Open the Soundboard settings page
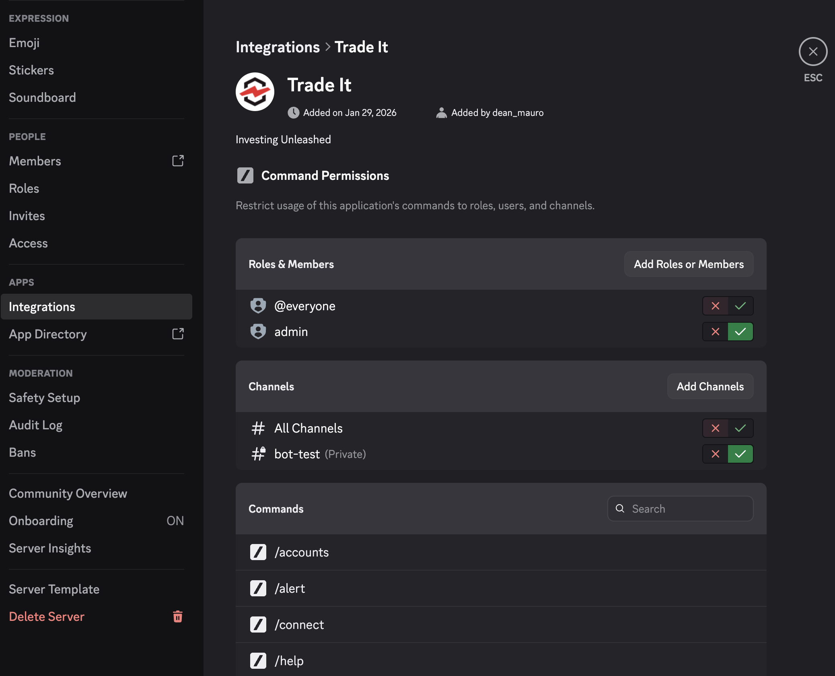The image size is (835, 676). coord(97,97)
